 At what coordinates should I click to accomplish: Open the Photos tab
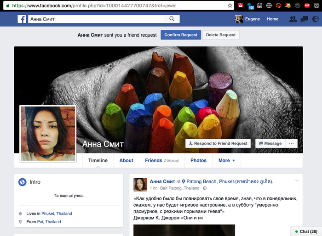point(199,160)
